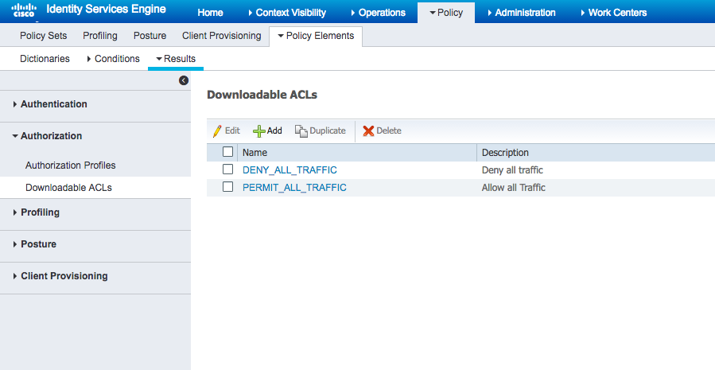
Task: Expand the Authentication section
Action: [50, 104]
